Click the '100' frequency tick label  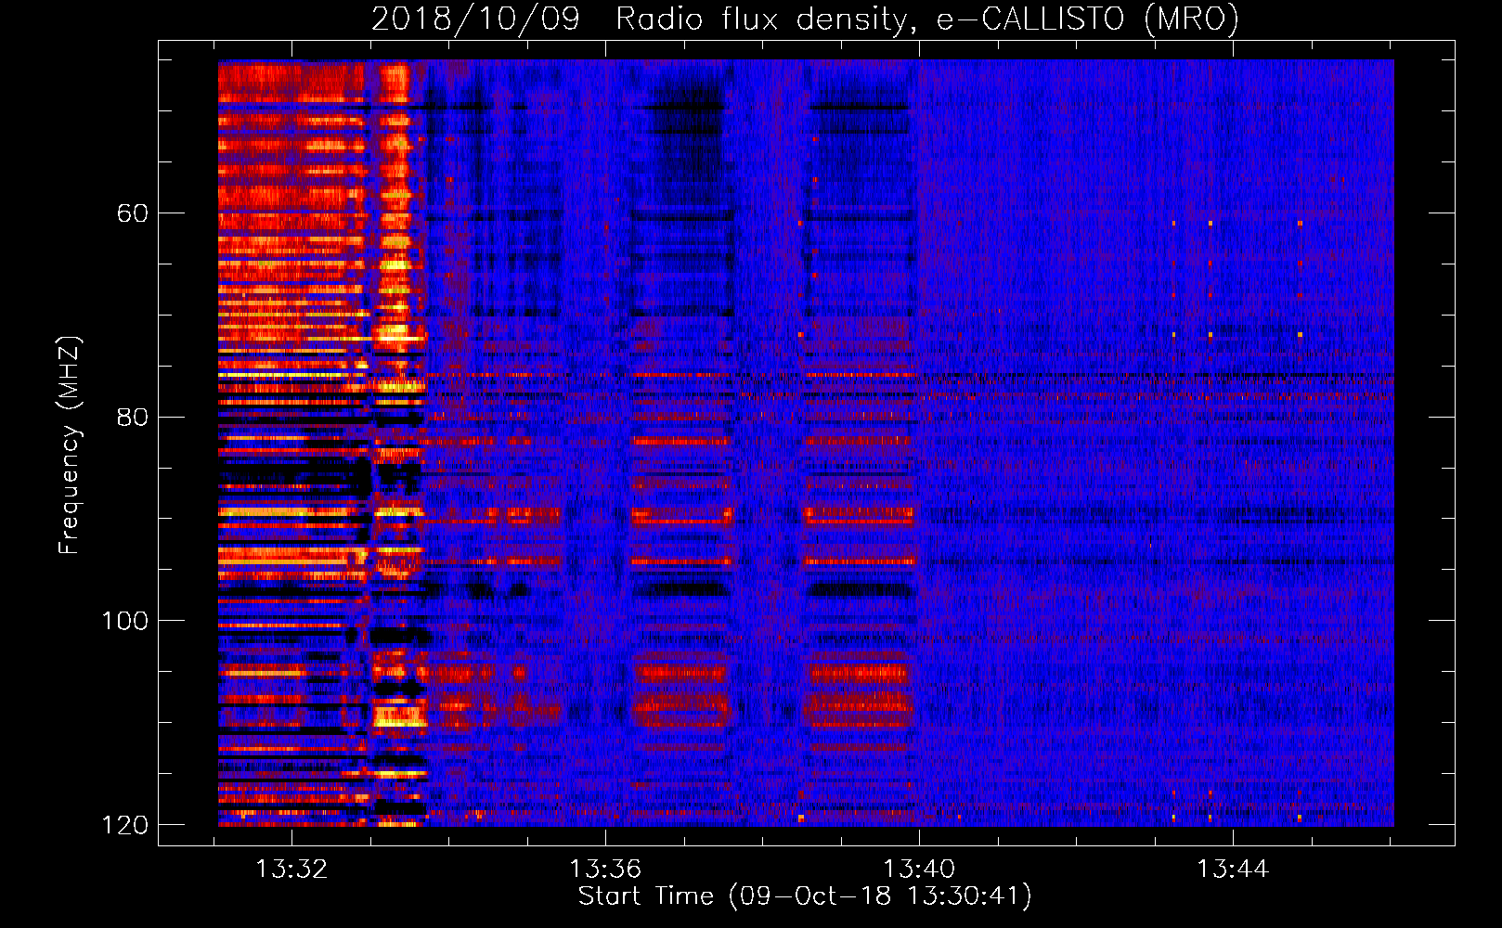coord(125,621)
